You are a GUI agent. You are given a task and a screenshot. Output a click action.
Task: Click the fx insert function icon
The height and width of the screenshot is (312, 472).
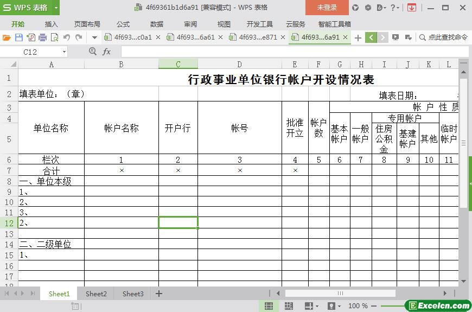point(106,52)
